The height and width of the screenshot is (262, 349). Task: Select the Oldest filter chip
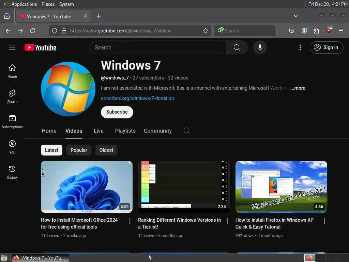pyautogui.click(x=106, y=150)
